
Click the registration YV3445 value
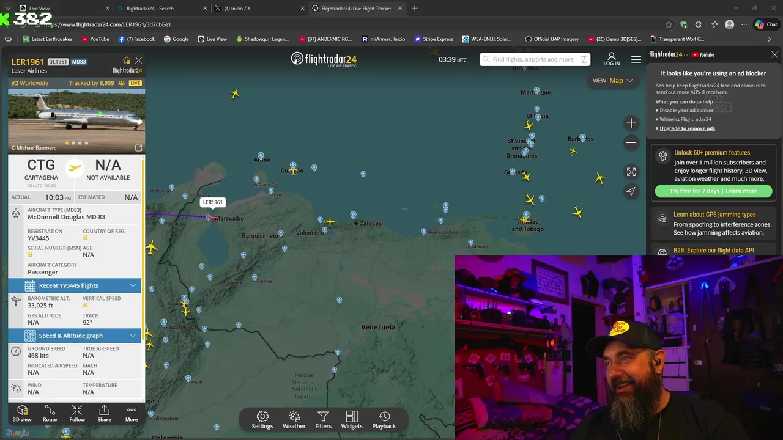coord(38,238)
